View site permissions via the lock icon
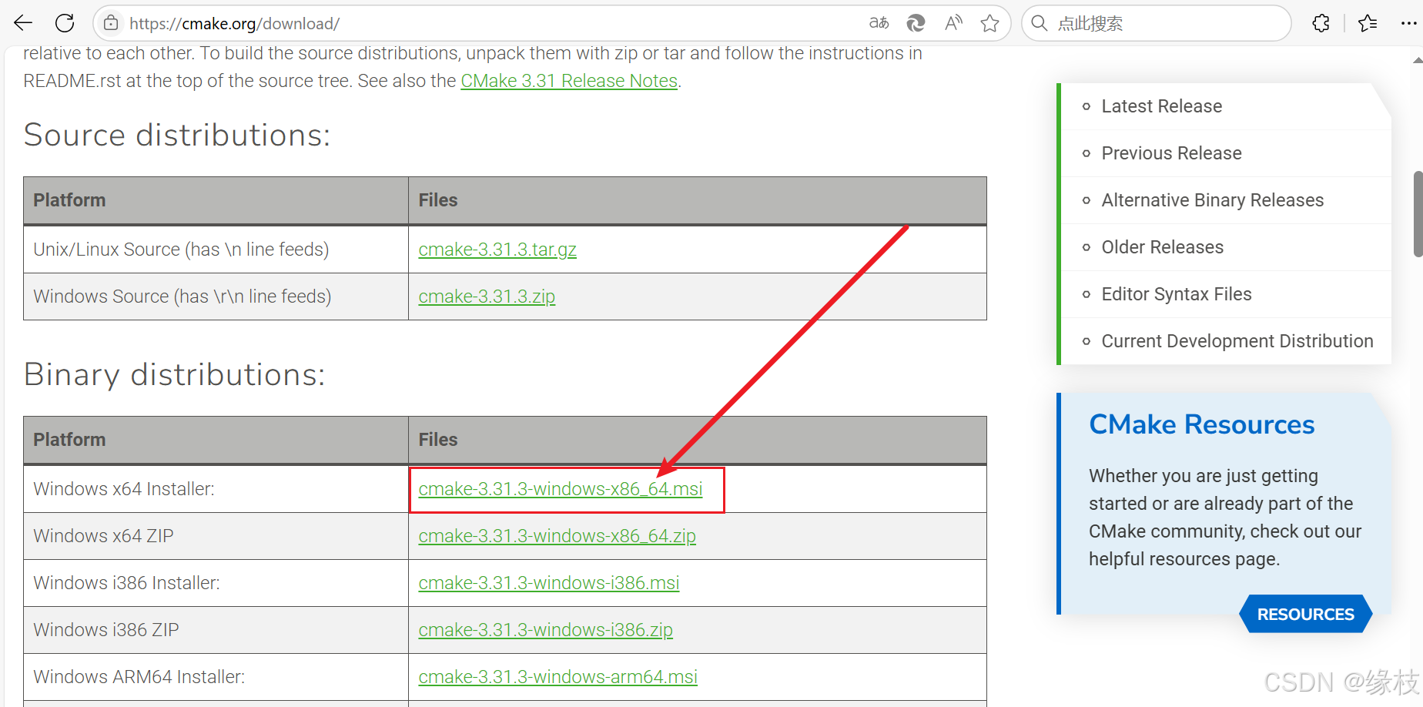 pos(110,23)
